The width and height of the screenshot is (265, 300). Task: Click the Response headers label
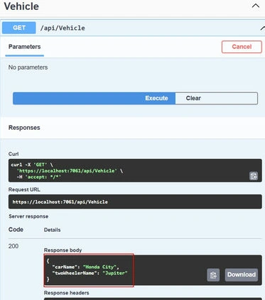(67, 293)
